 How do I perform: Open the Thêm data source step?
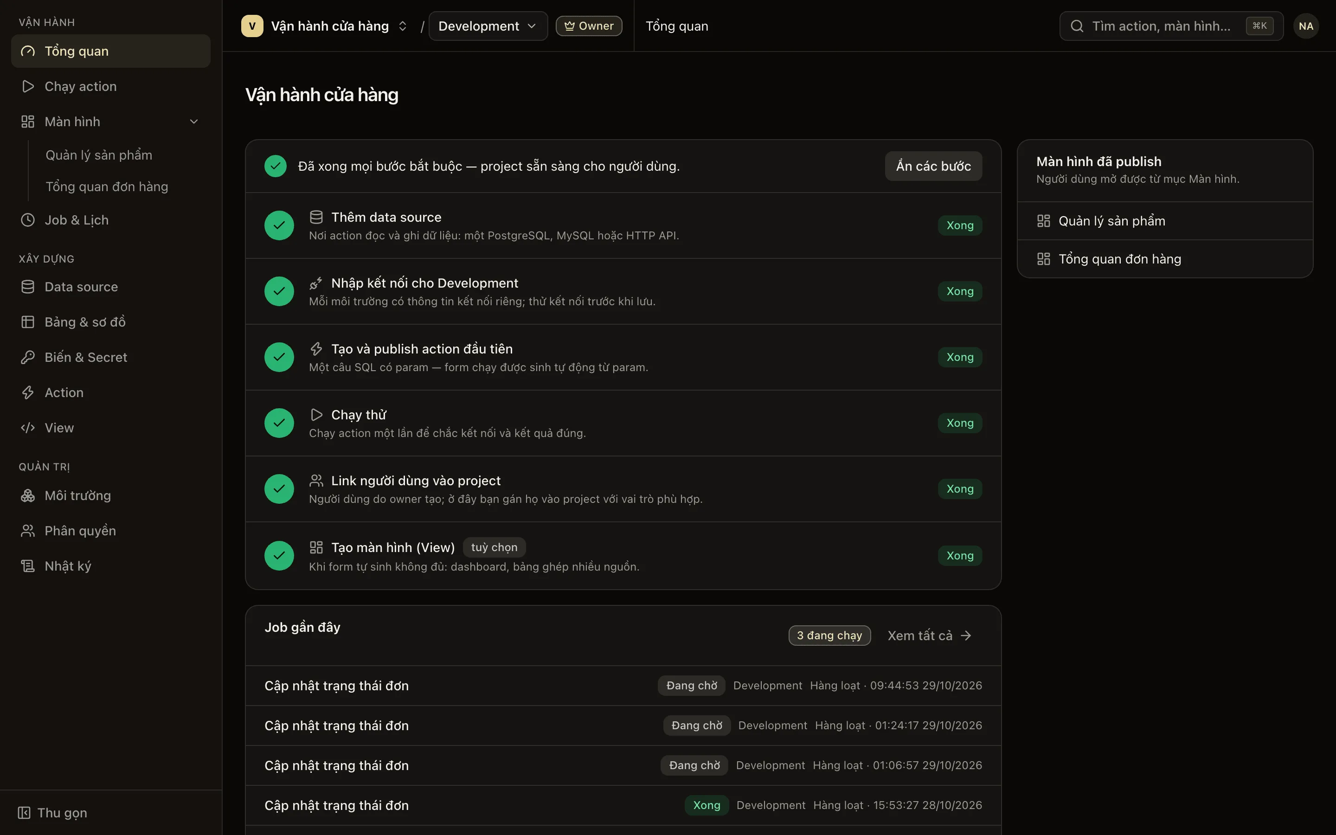[x=623, y=225]
